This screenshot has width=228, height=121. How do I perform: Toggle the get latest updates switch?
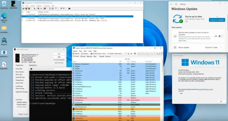(220, 36)
